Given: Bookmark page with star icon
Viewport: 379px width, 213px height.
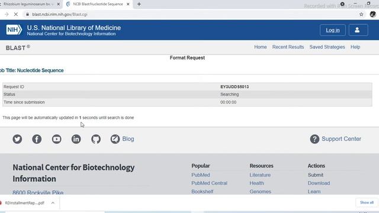Looking at the screenshot, I should point(361,14).
